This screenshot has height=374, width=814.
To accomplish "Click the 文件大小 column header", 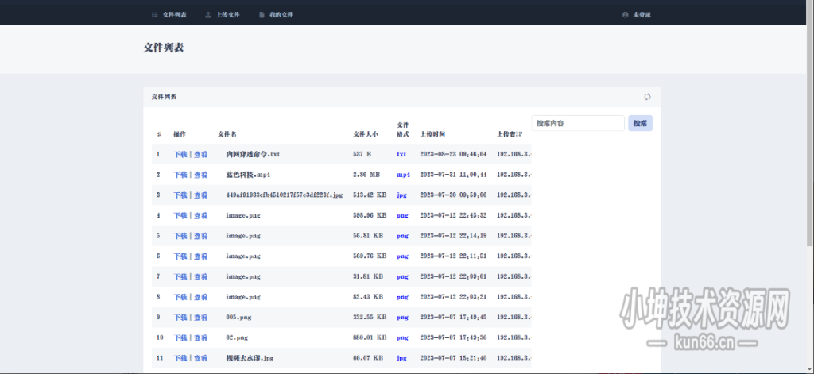I will click(366, 134).
